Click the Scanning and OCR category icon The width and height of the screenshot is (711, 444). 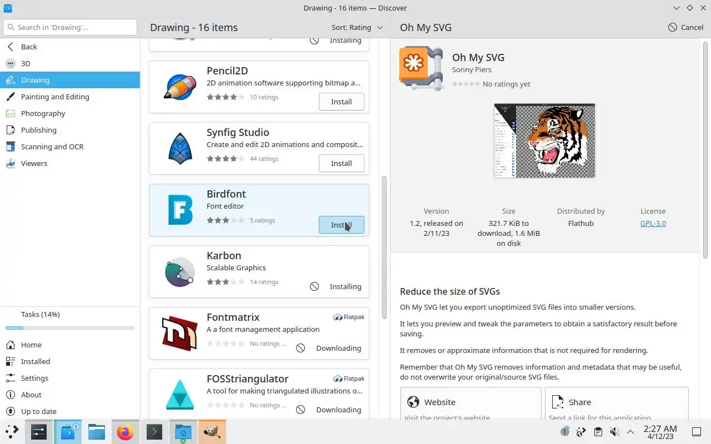11,147
